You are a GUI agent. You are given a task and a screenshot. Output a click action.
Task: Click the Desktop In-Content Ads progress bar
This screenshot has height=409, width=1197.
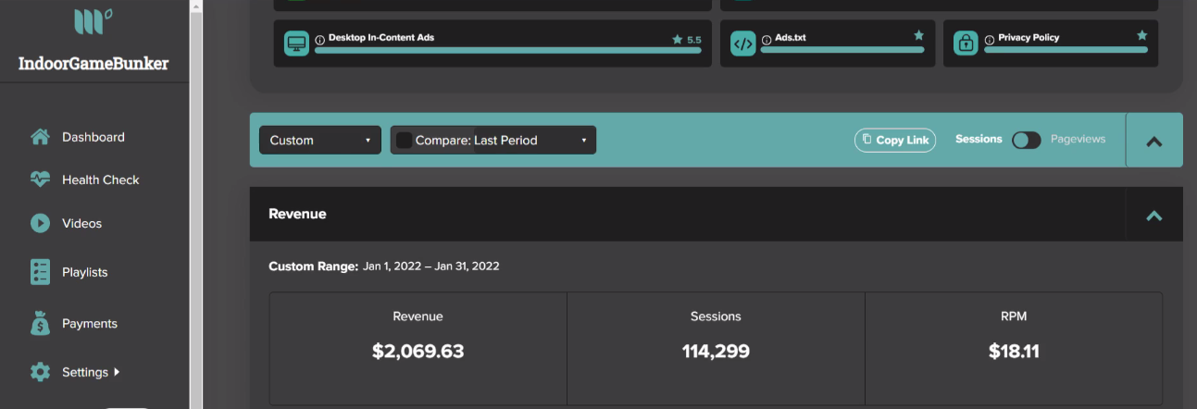click(507, 51)
